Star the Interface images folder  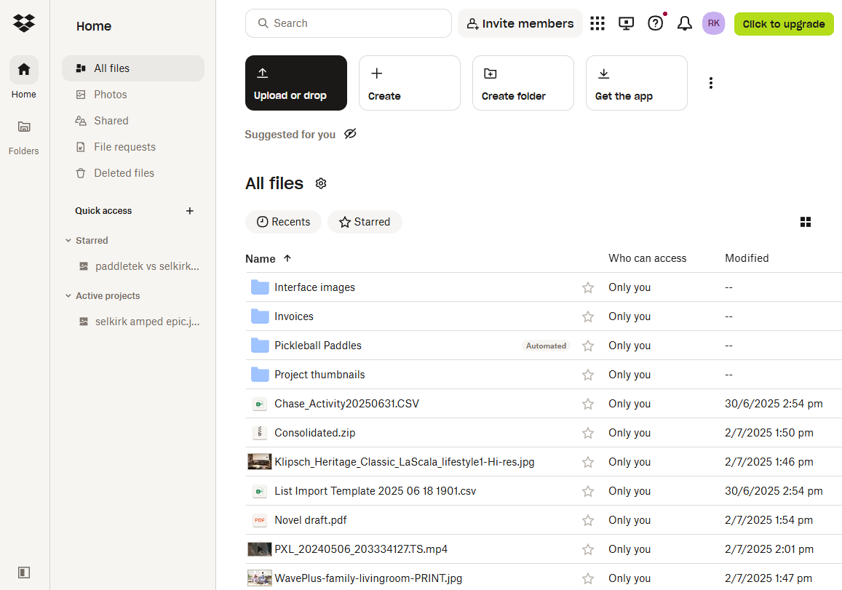point(588,288)
